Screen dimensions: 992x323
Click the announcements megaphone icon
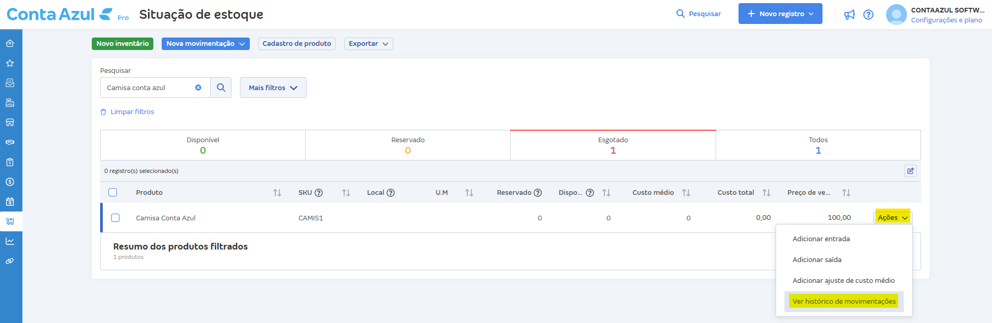click(x=850, y=15)
